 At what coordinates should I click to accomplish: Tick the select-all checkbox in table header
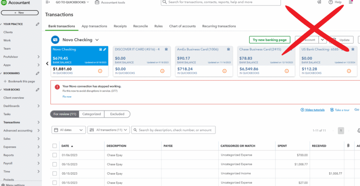pos(54,146)
